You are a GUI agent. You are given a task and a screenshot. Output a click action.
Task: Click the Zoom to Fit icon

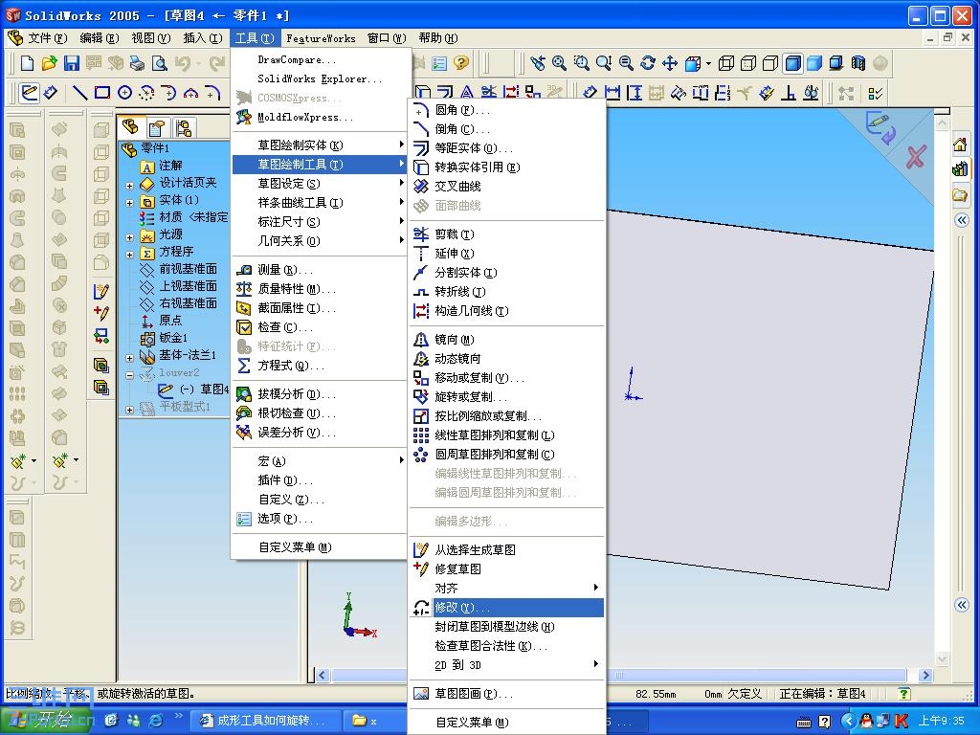(x=559, y=63)
